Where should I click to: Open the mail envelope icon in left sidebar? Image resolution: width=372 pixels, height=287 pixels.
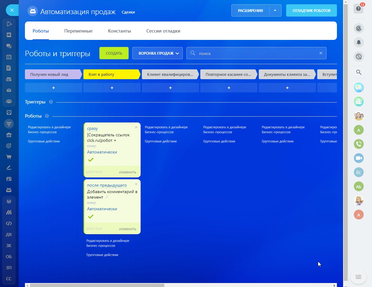9,90
